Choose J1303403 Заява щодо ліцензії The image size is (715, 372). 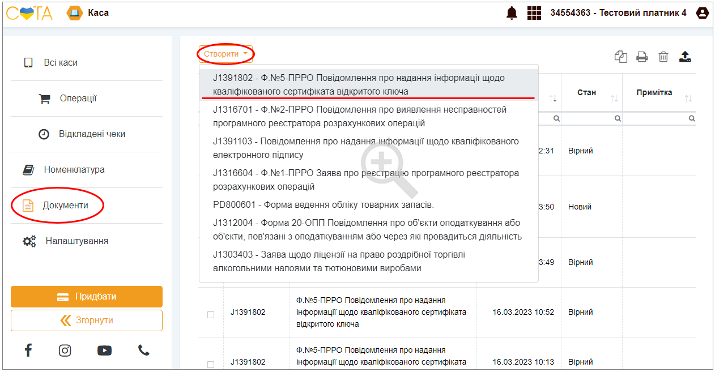pyautogui.click(x=369, y=262)
